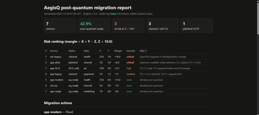This screenshot has width=259, height=115.
Task: Click the 'Margin' column header
Action: pos(118,51)
